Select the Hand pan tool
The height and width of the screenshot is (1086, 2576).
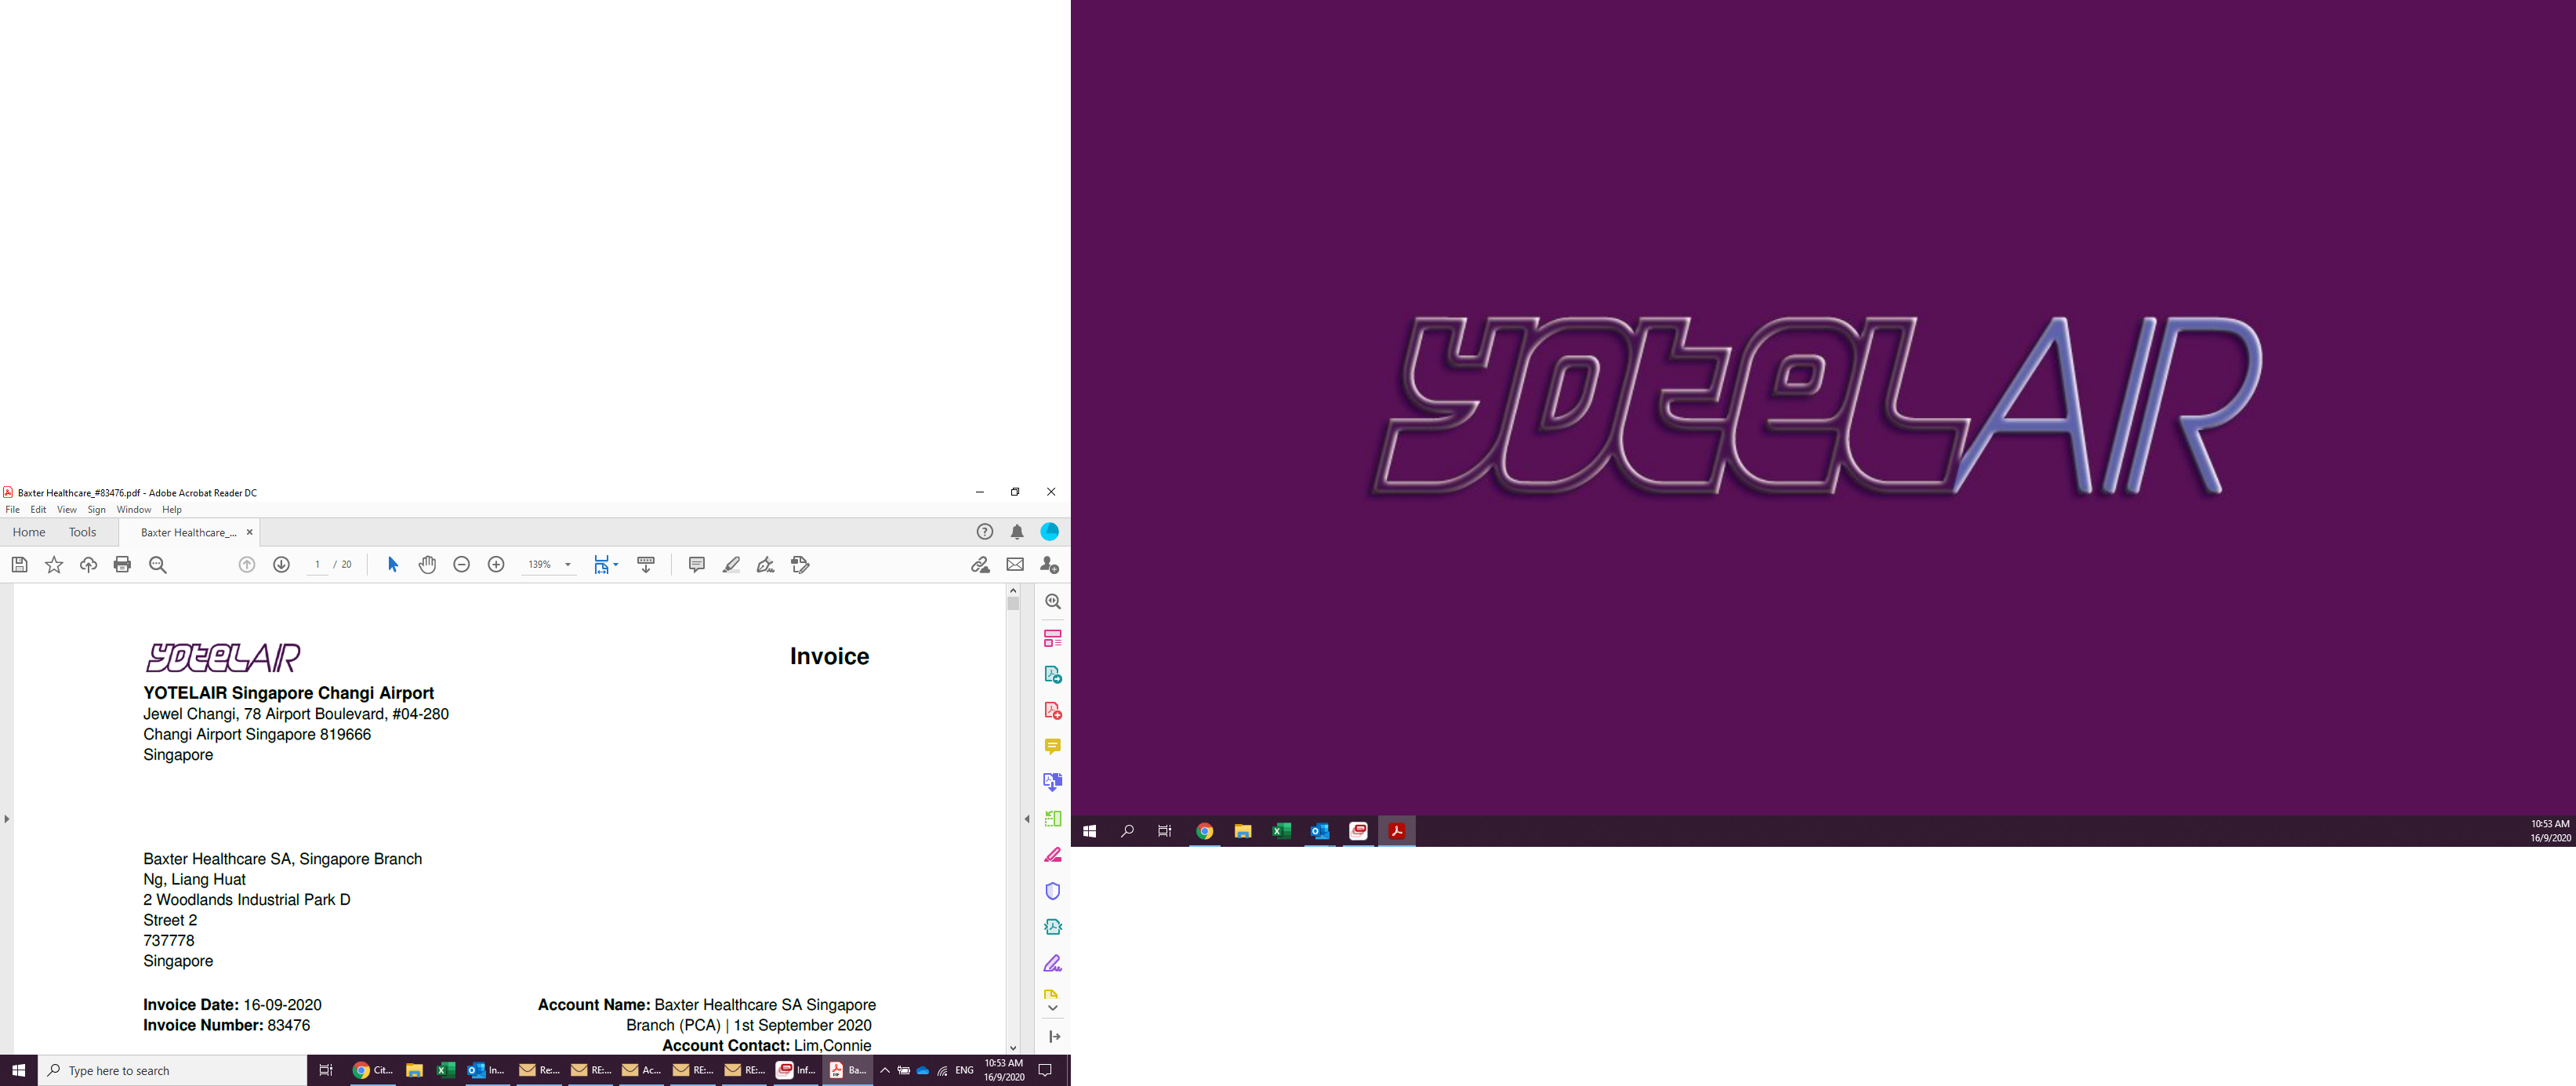427,565
